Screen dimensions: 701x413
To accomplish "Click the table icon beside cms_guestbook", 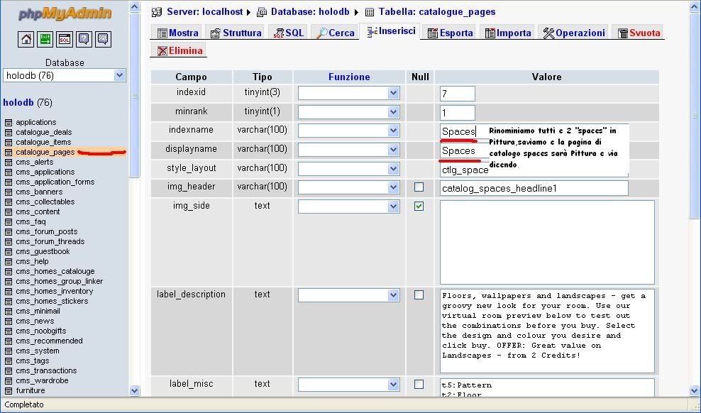I will pos(8,252).
